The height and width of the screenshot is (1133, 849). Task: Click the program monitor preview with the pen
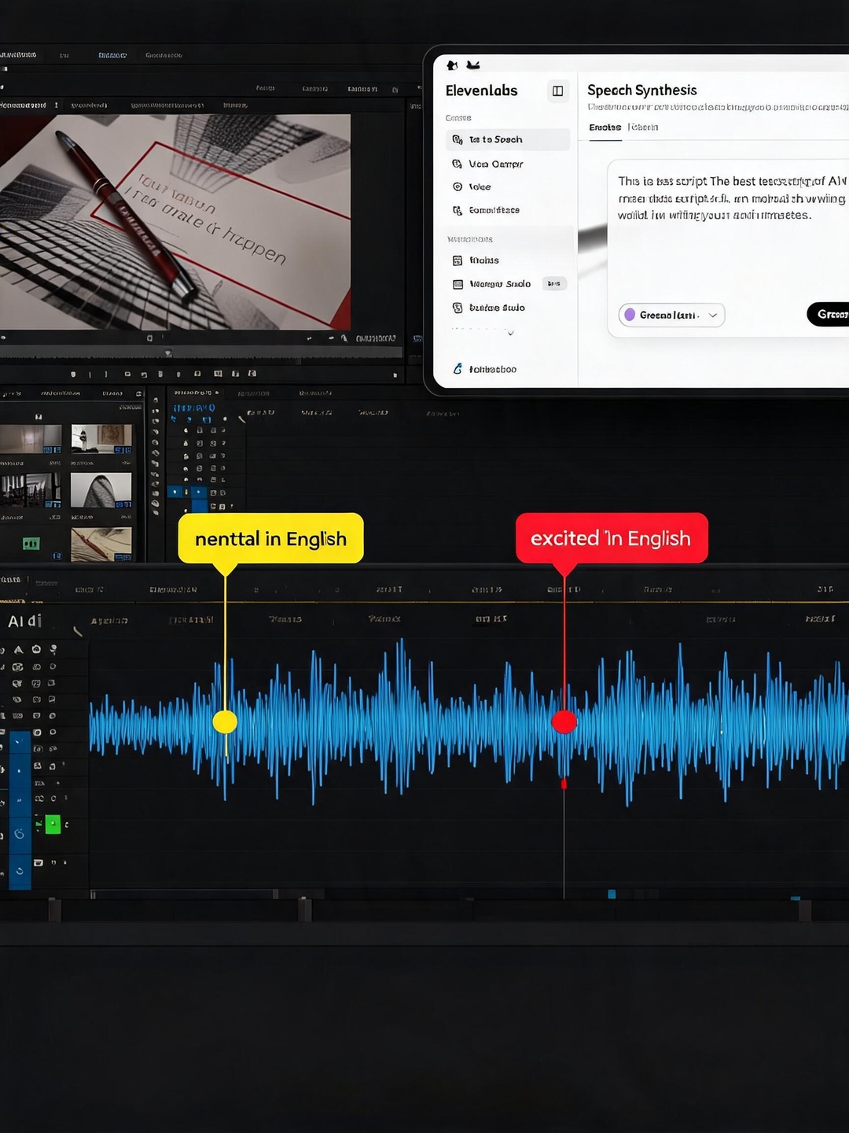175,222
